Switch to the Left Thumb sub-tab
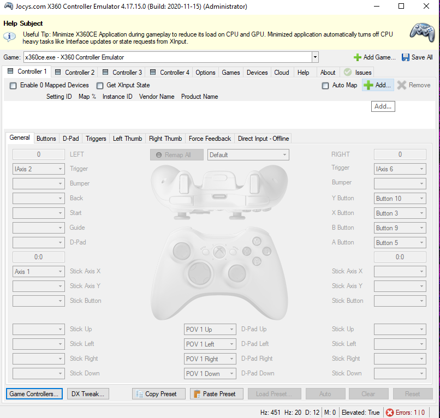This screenshot has width=440, height=418. (127, 139)
